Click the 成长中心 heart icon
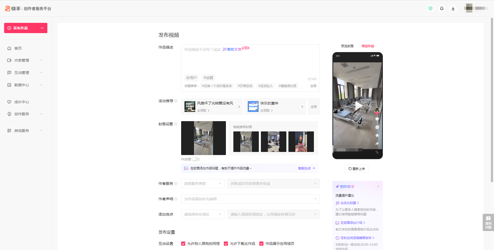Screen dimensions: 494x250 pyautogui.click(x=9, y=102)
